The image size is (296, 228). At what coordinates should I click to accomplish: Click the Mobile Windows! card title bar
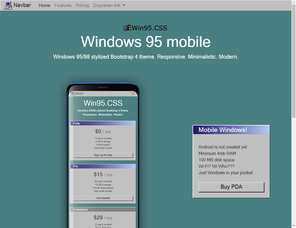click(231, 130)
